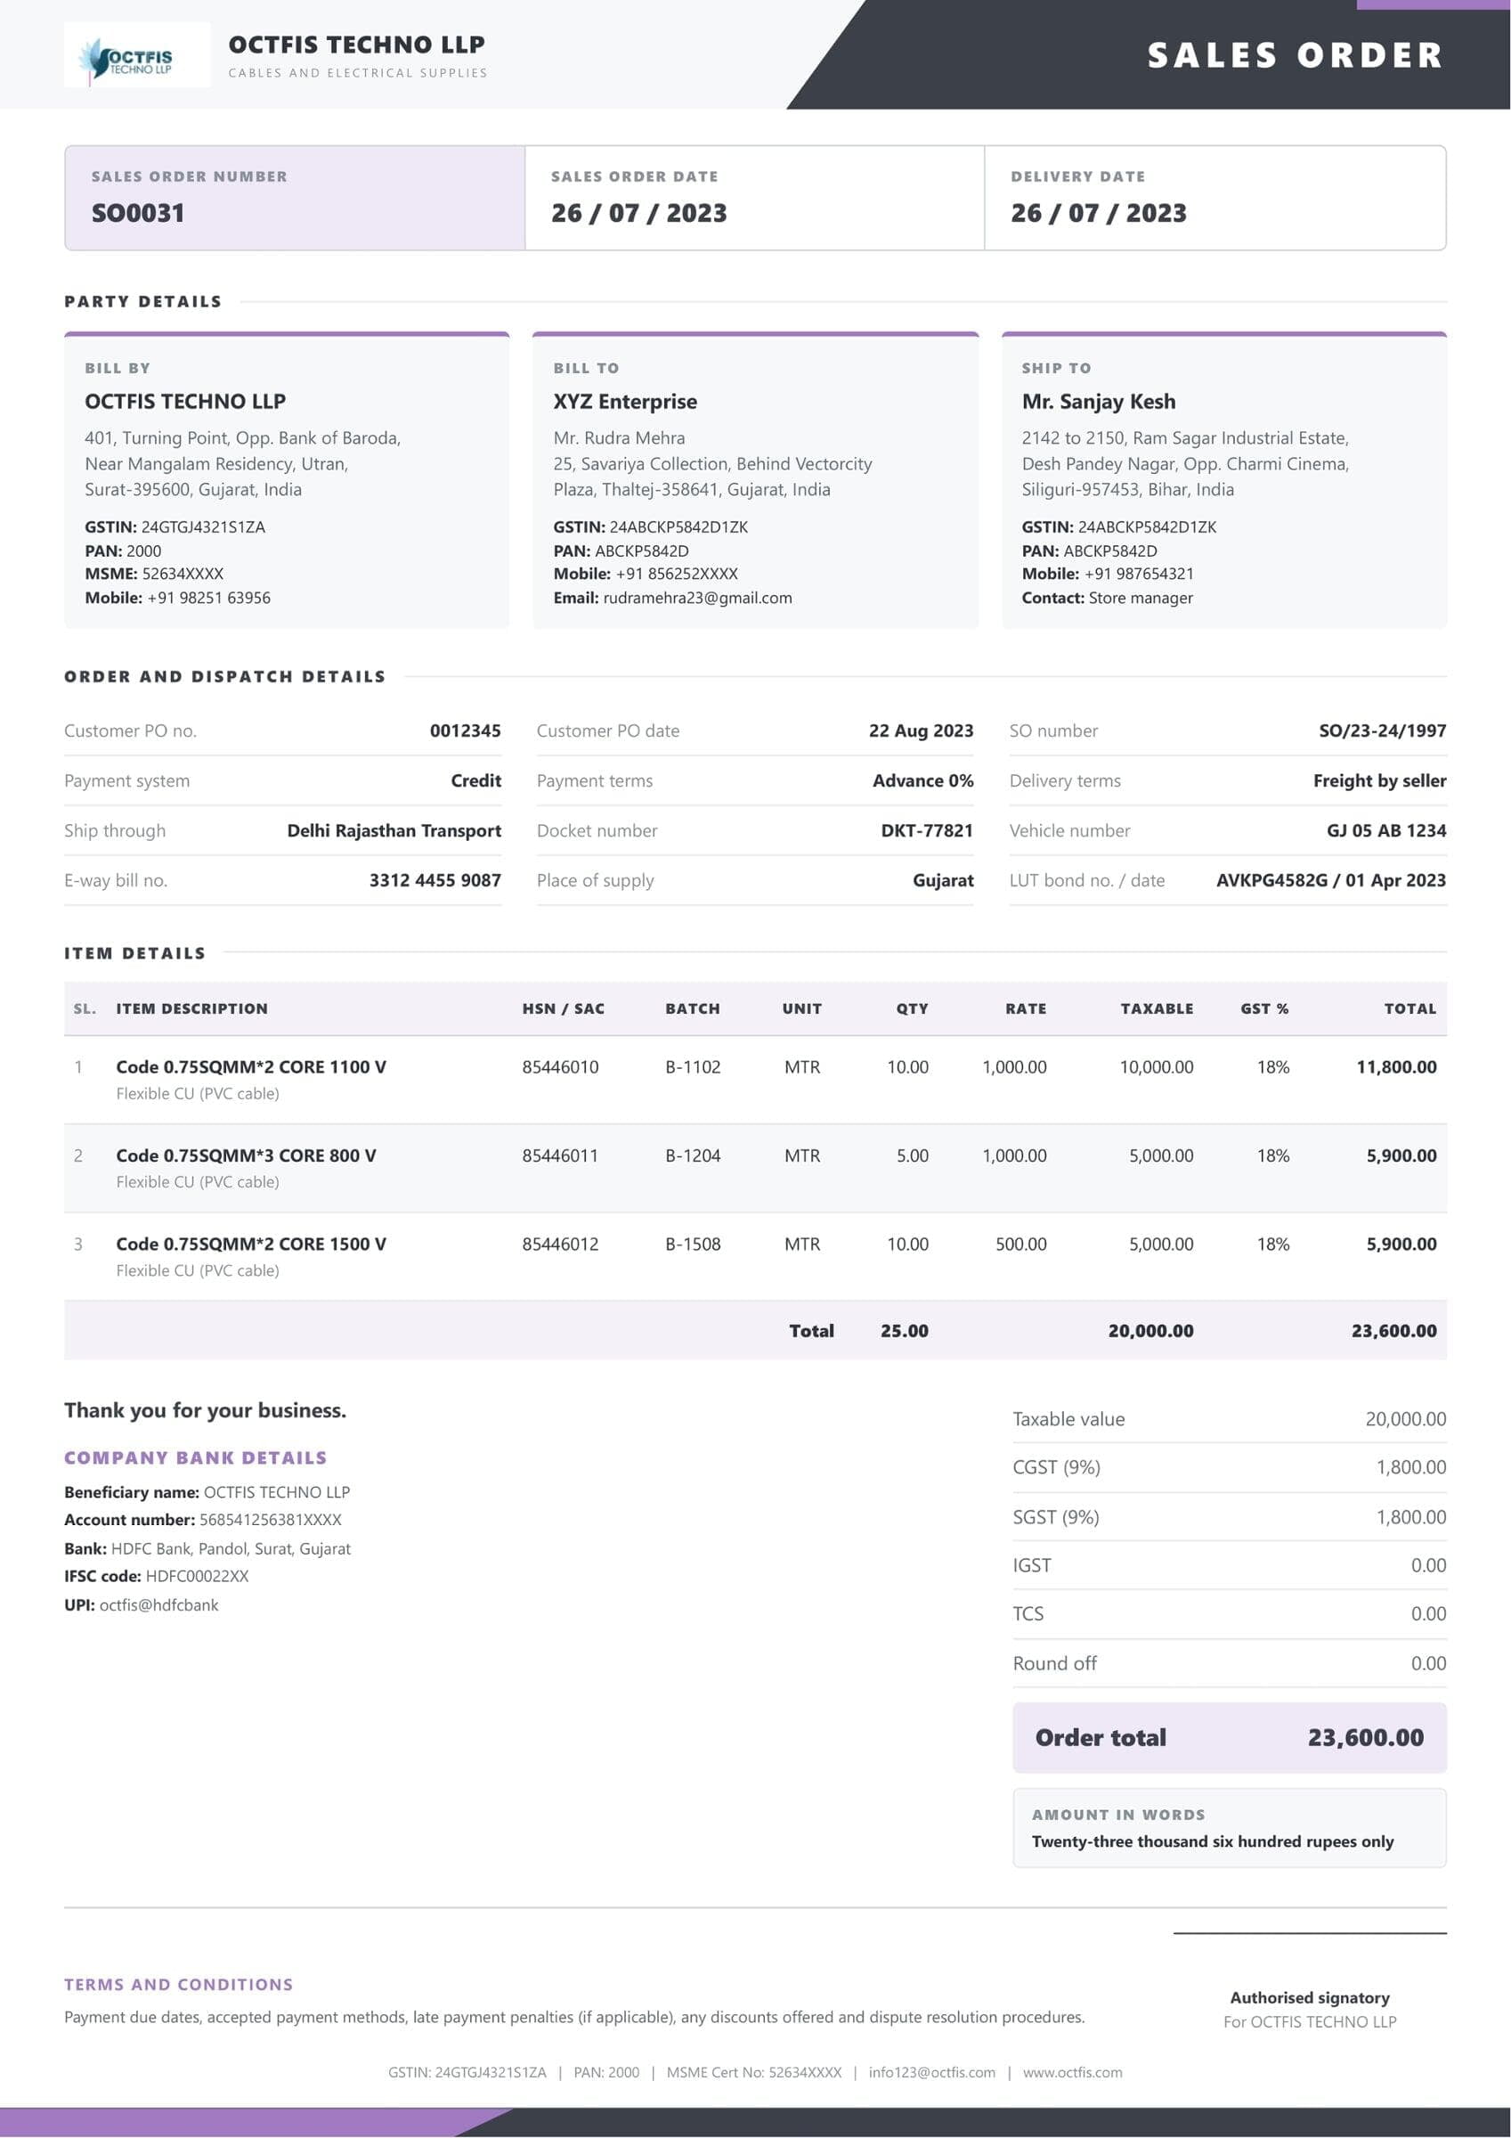The width and height of the screenshot is (1511, 2138).
Task: Click Docket number 'DKT-77821'
Action: coord(927,830)
